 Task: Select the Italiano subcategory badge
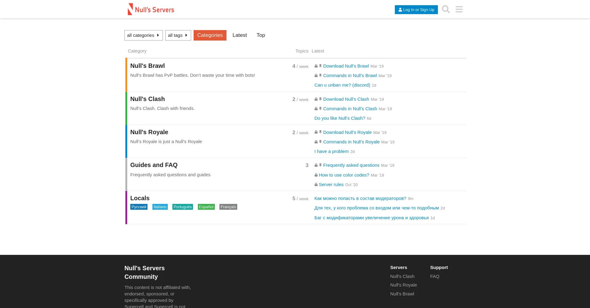pos(160,207)
